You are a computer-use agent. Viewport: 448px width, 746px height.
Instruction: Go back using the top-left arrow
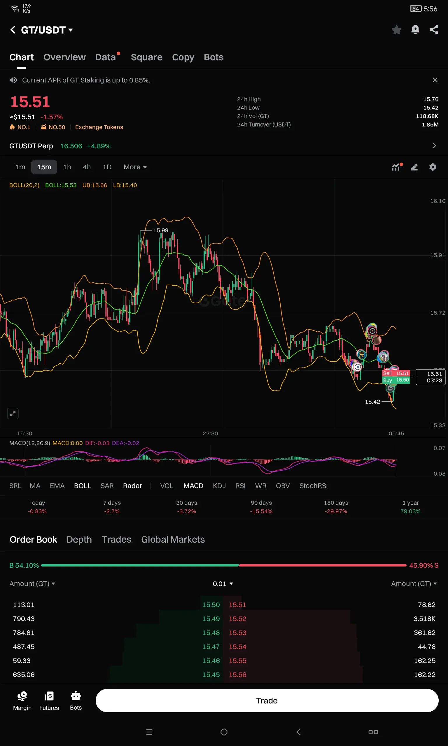pos(13,30)
